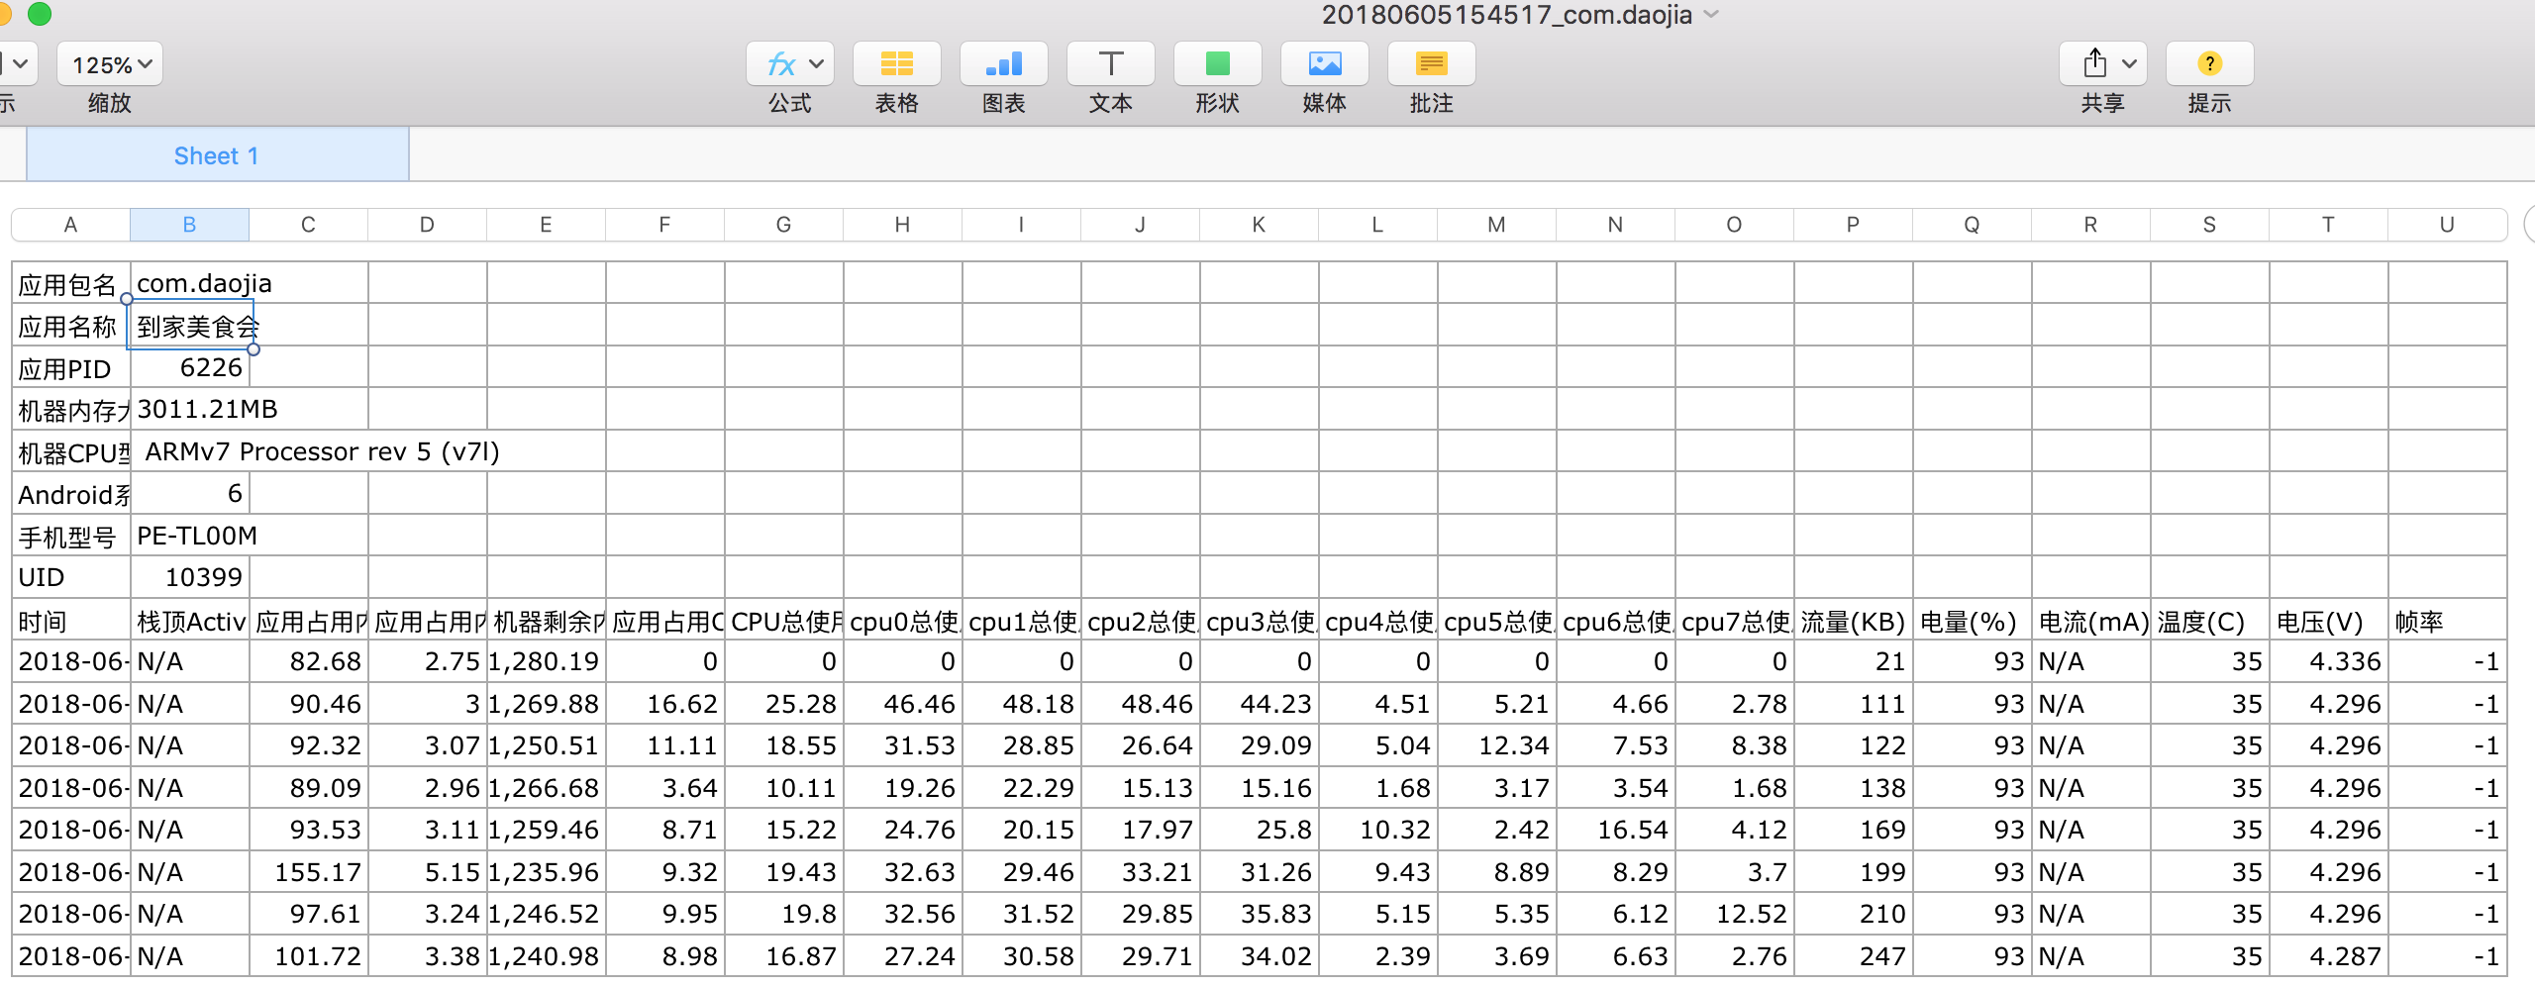Image resolution: width=2535 pixels, height=988 pixels.
Task: Click the voltage cell 4.287
Action: click(x=2328, y=956)
